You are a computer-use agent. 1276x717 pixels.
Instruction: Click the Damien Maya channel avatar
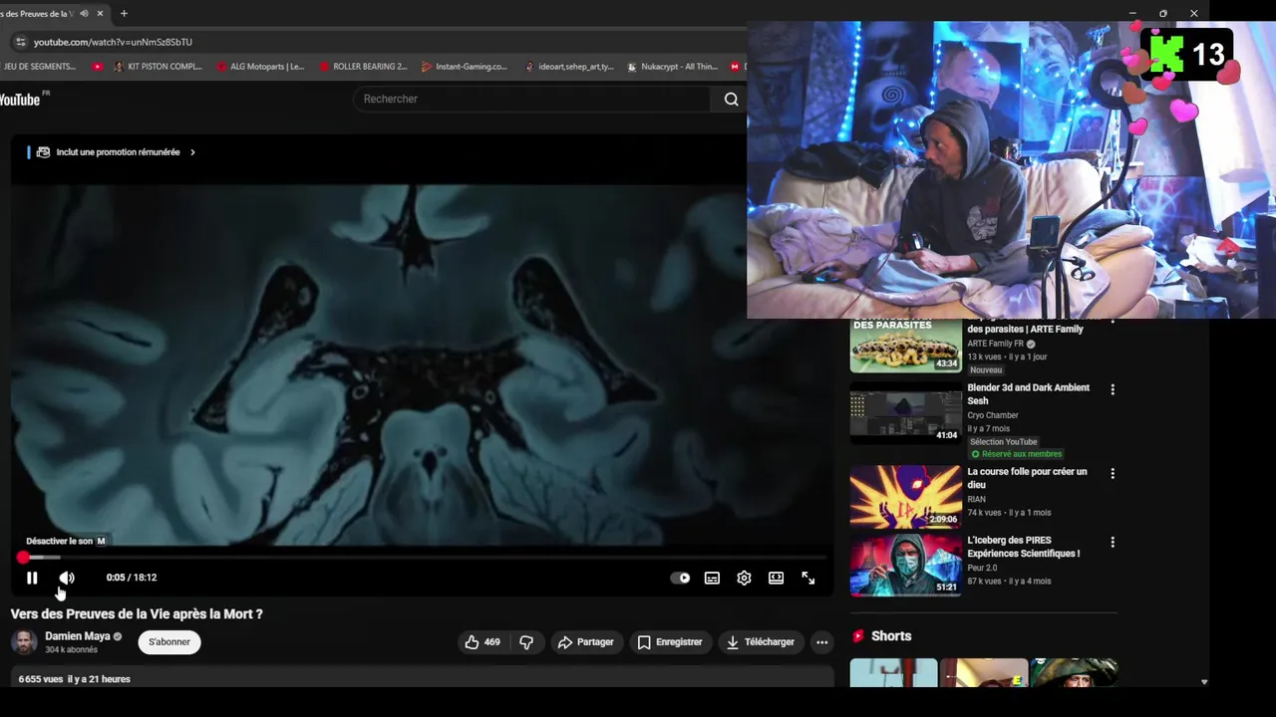tap(24, 642)
